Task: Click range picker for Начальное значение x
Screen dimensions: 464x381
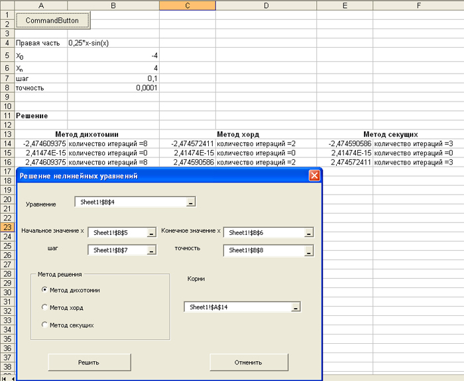Action: click(x=151, y=233)
